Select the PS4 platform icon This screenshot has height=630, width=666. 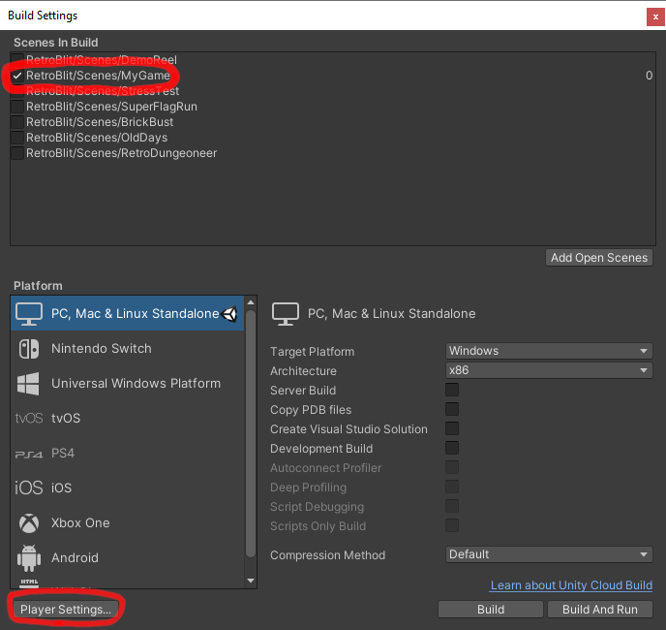(x=29, y=455)
